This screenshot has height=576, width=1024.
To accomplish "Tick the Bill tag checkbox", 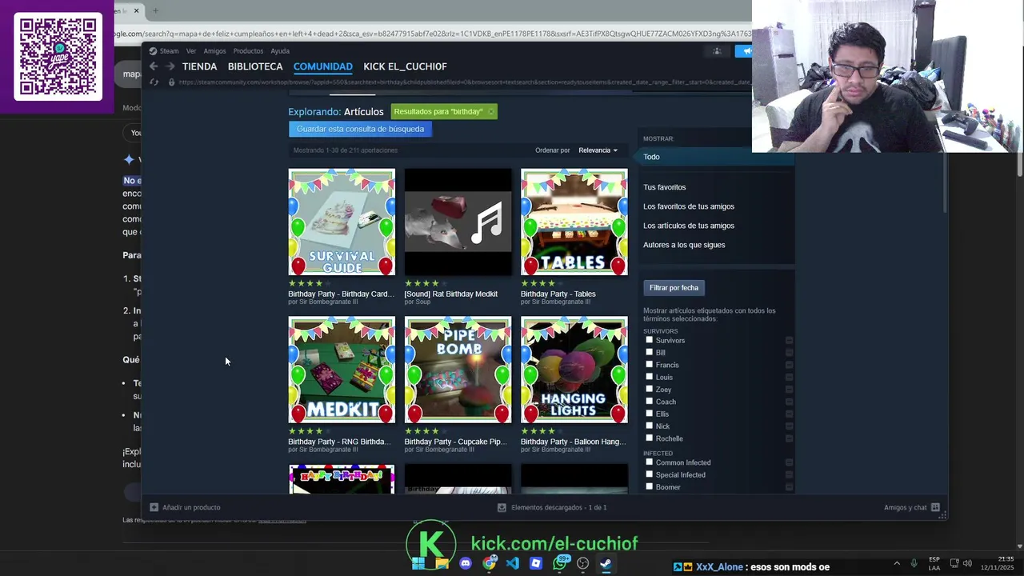I will click(x=649, y=352).
